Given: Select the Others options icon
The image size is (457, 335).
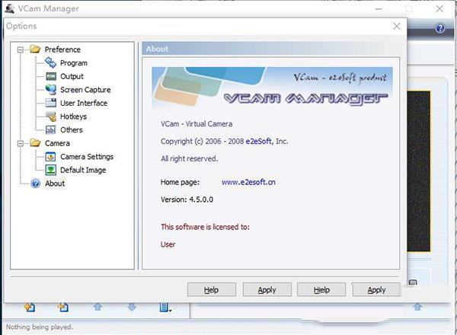Looking at the screenshot, I should point(50,129).
